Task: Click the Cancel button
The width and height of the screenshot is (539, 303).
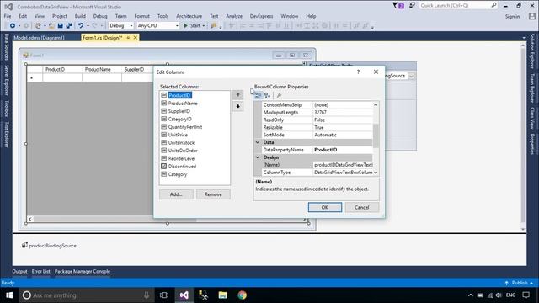Action: pos(361,208)
